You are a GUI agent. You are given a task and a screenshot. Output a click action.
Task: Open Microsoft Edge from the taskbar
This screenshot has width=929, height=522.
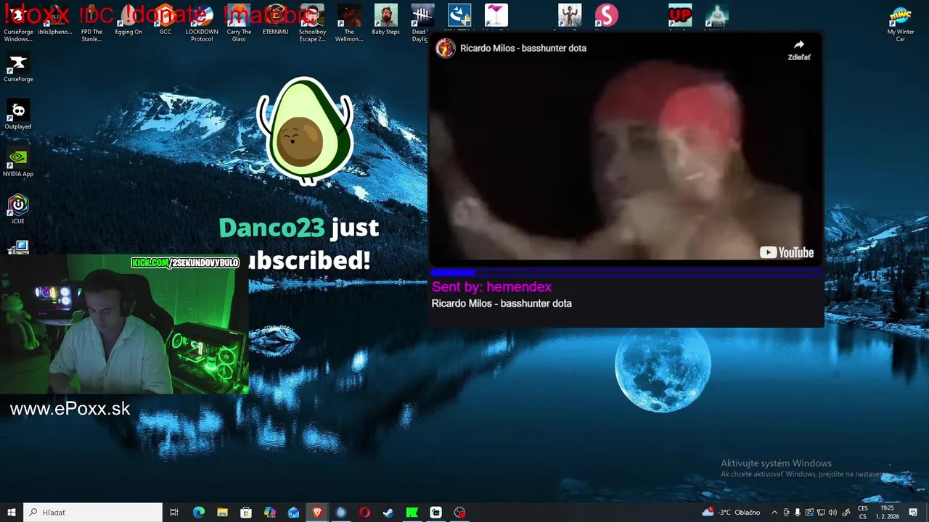(x=198, y=513)
